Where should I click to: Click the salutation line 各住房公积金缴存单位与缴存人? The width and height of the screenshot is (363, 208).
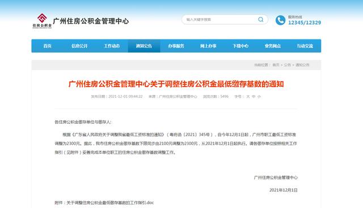click(83, 122)
